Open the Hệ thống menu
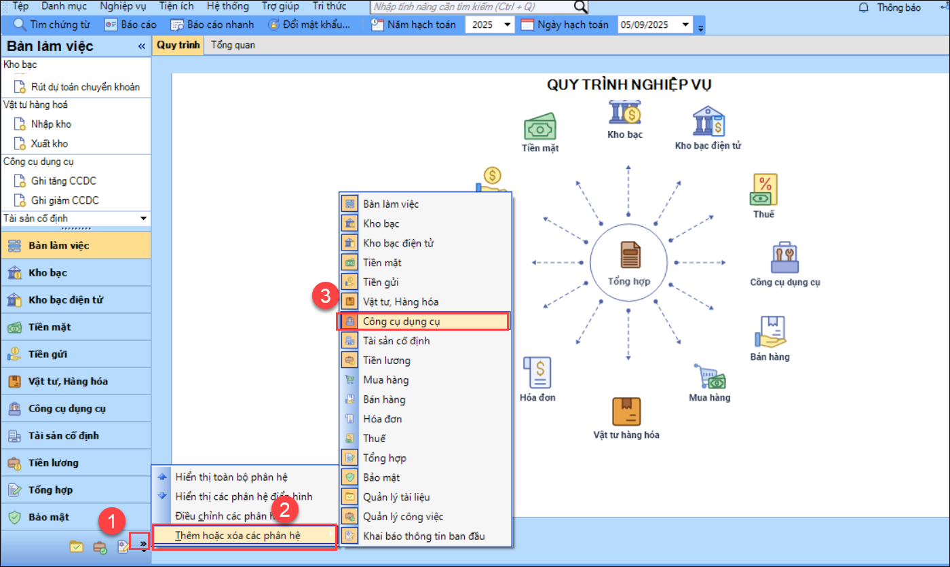This screenshot has width=950, height=567. 228,6
